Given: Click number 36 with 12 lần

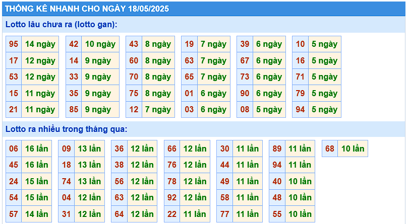Looking at the screenshot, I should 119,148.
